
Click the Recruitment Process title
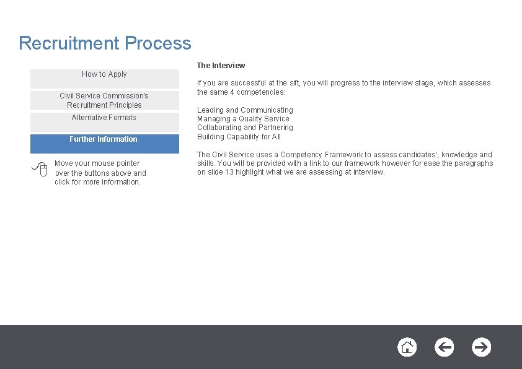(105, 43)
